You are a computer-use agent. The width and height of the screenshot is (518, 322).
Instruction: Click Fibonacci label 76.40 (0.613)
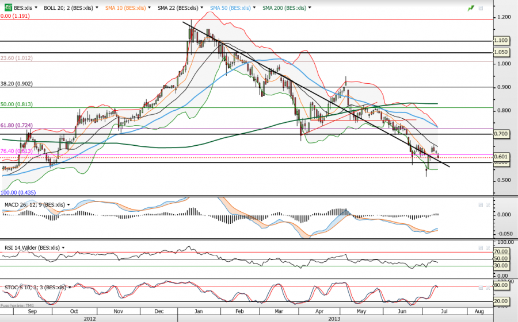point(17,151)
